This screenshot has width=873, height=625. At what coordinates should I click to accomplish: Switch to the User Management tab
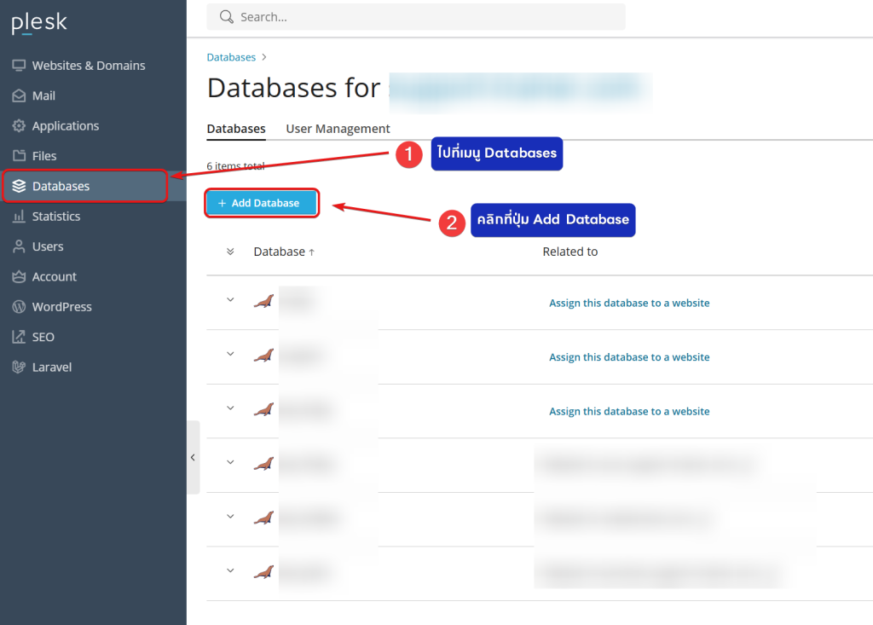tap(338, 129)
